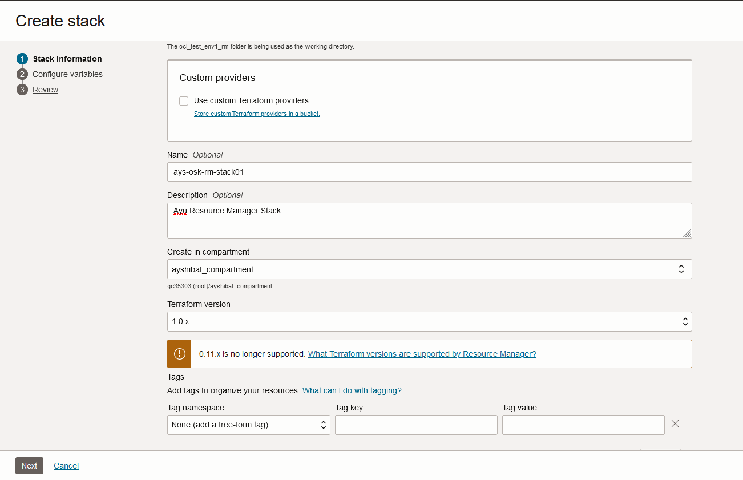This screenshot has width=743, height=480.
Task: Click into the Tag value field
Action: pos(583,425)
